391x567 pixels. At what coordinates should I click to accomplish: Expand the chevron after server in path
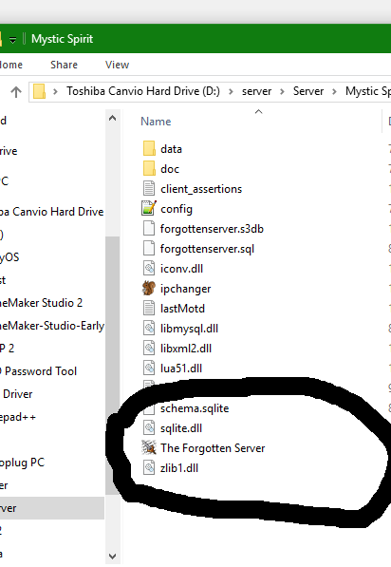(282, 91)
